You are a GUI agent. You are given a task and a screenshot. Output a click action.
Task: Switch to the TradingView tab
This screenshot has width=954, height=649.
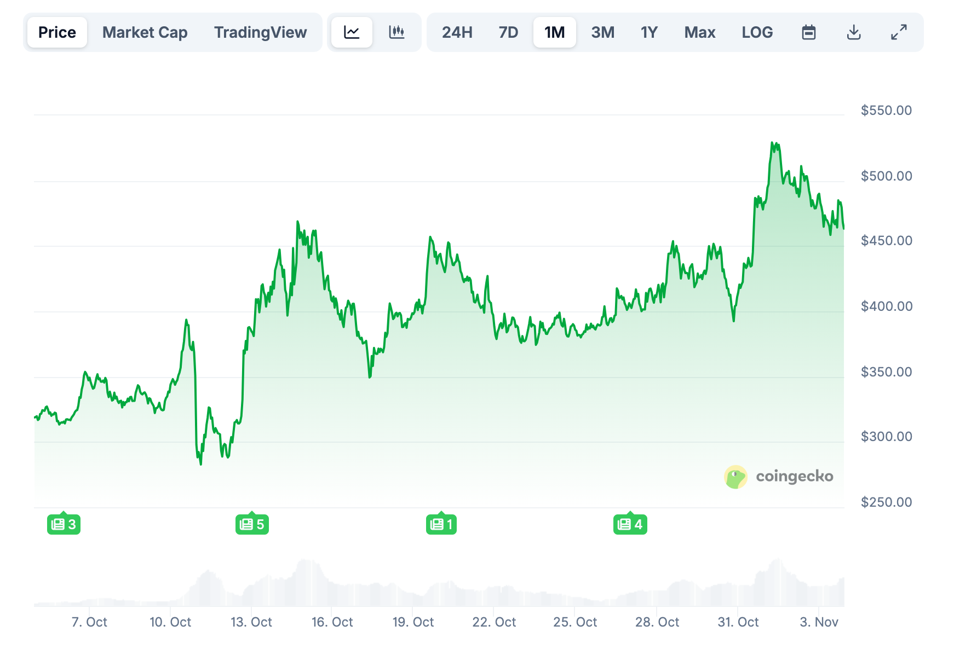click(x=260, y=32)
